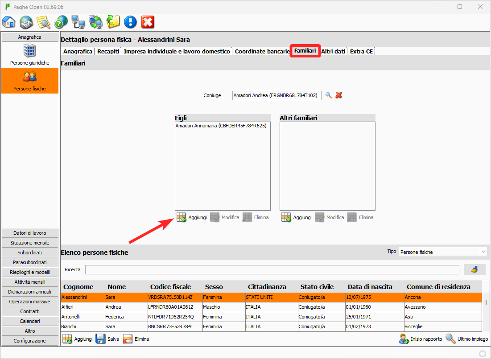The width and height of the screenshot is (491, 359).
Task: Remove the Coniuge with red X
Action: [339, 95]
